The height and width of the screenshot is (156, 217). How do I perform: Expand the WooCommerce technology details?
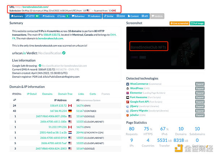200,84
